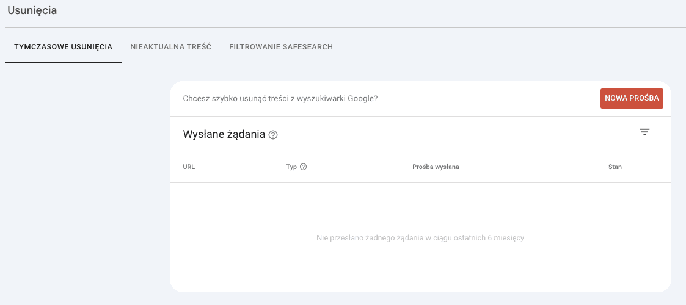Click the Typ column header
The image size is (686, 305).
(x=291, y=167)
